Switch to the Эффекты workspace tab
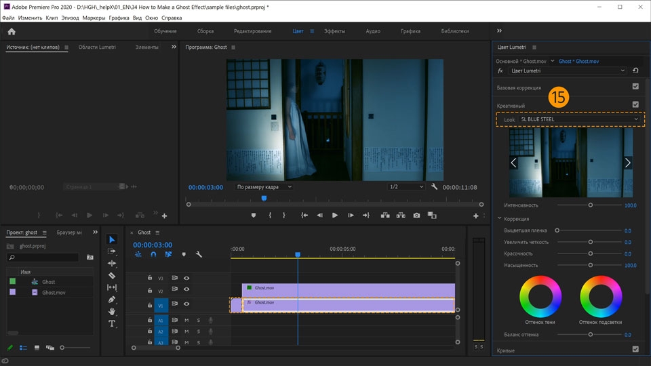The image size is (651, 366). [x=334, y=31]
